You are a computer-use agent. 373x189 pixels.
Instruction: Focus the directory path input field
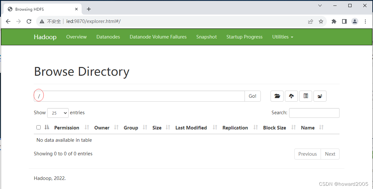pos(139,96)
